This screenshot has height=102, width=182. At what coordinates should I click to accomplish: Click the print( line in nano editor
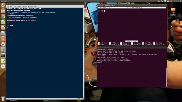(x=102, y=11)
